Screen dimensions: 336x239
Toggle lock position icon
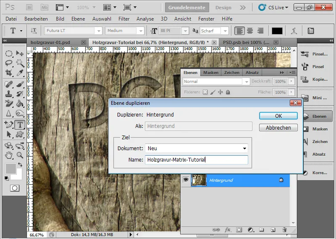(x=220, y=92)
